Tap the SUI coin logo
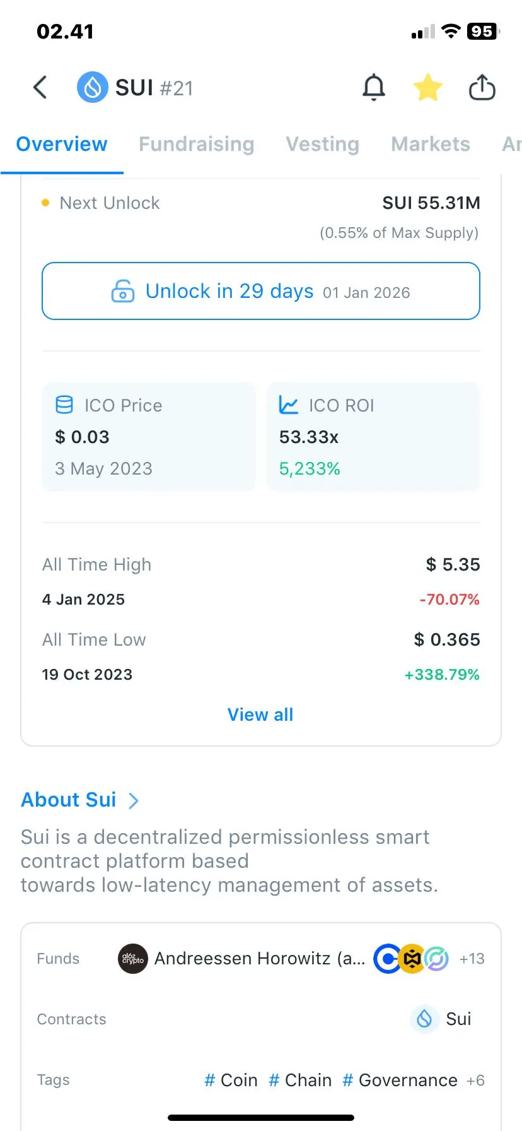Image resolution: width=522 pixels, height=1131 pixels. pos(93,87)
